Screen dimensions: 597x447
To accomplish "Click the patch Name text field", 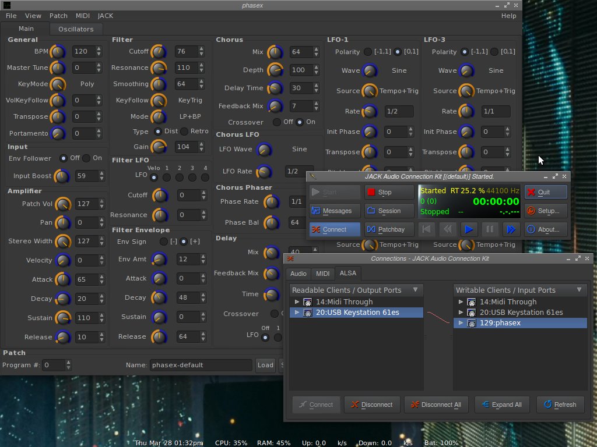I will [x=201, y=365].
